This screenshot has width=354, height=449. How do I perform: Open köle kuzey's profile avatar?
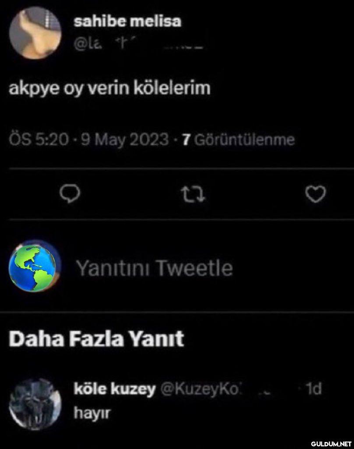point(35,404)
